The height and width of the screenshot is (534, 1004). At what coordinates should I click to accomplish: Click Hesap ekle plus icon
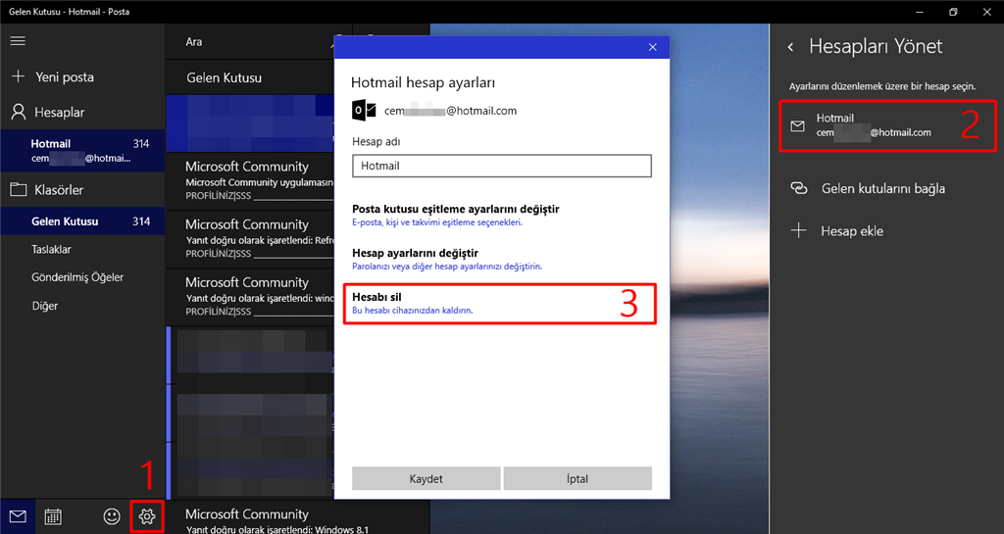click(x=798, y=231)
